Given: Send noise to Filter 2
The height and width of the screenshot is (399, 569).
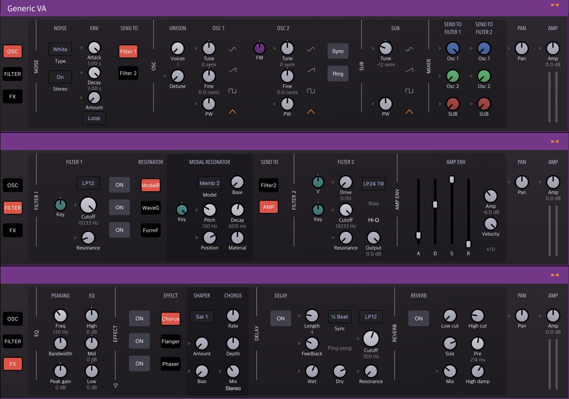Looking at the screenshot, I should pos(128,73).
